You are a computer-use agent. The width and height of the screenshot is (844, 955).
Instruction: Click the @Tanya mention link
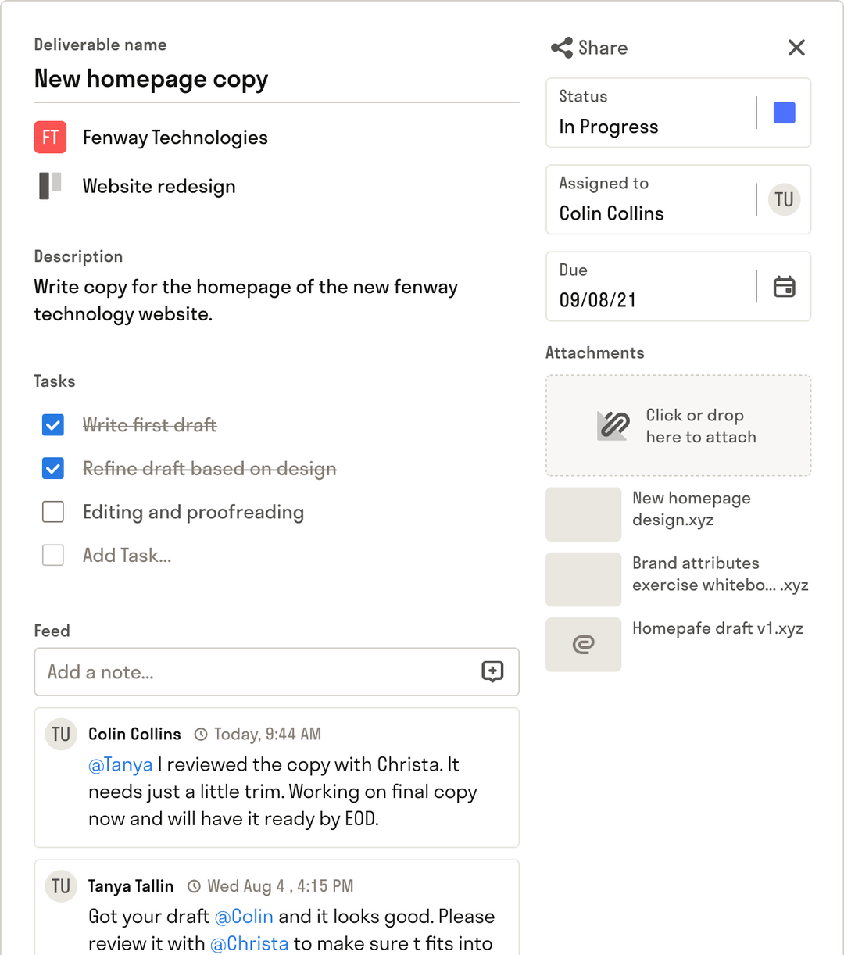120,764
